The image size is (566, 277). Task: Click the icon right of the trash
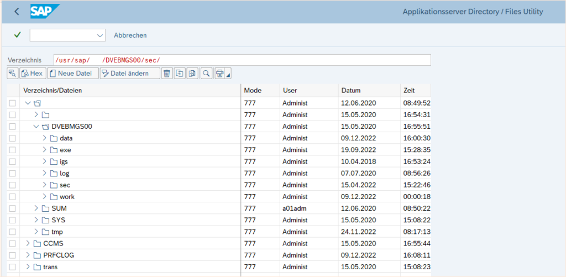180,74
